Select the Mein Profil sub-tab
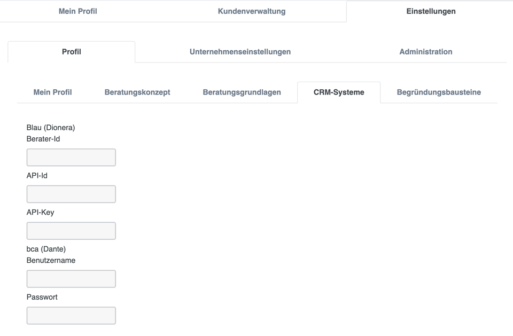Image resolution: width=513 pixels, height=336 pixels. click(x=53, y=92)
